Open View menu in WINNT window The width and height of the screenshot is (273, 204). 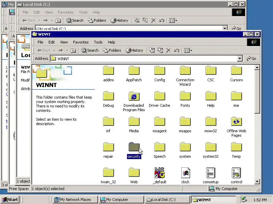click(x=64, y=42)
